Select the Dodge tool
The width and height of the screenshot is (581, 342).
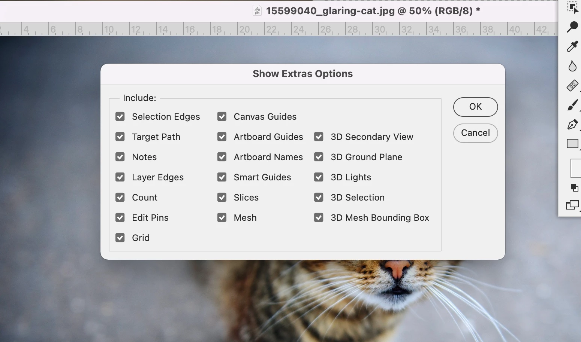coord(572,27)
